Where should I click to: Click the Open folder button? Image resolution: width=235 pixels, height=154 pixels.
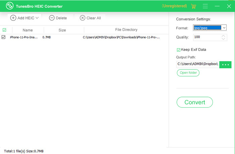point(188,73)
